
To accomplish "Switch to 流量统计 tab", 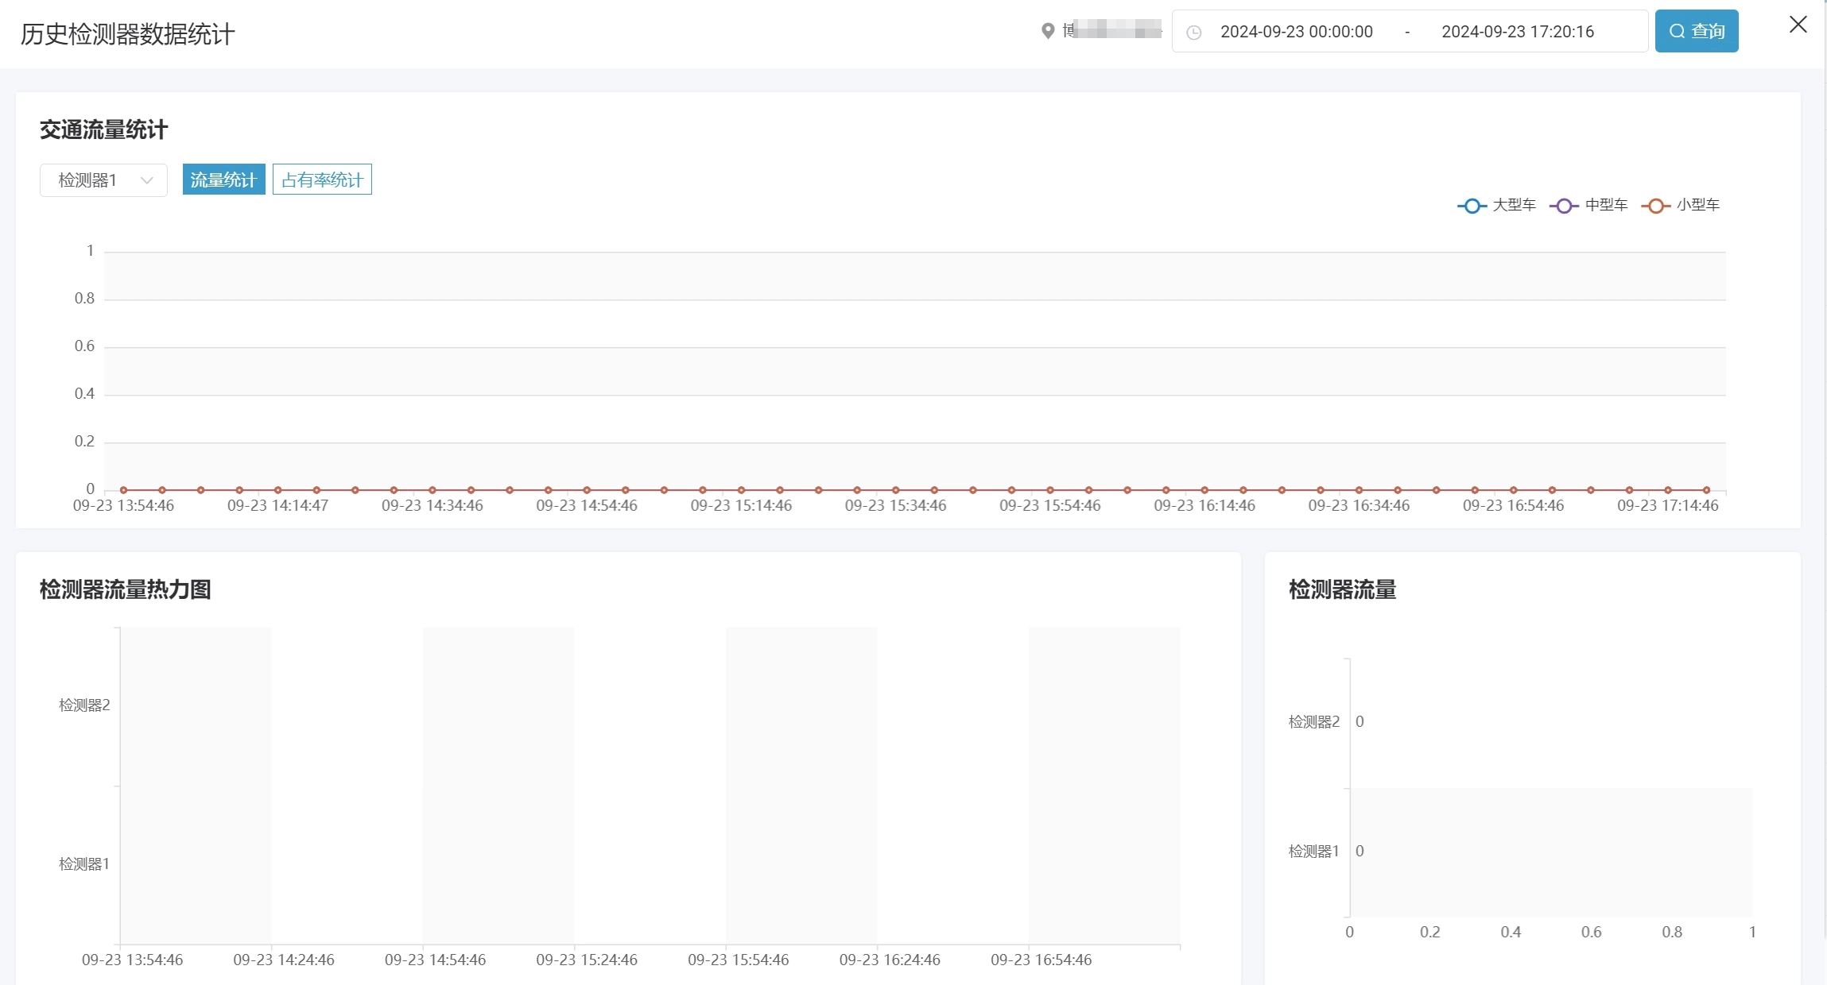I will click(x=223, y=180).
